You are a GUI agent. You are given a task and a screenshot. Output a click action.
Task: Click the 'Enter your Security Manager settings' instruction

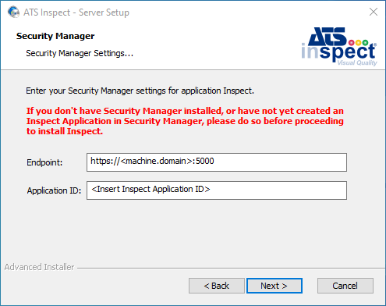(140, 91)
